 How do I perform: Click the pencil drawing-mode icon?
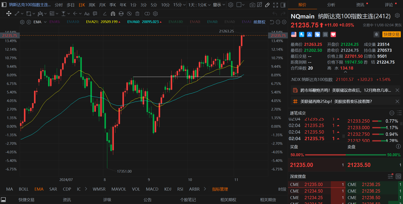point(267,5)
